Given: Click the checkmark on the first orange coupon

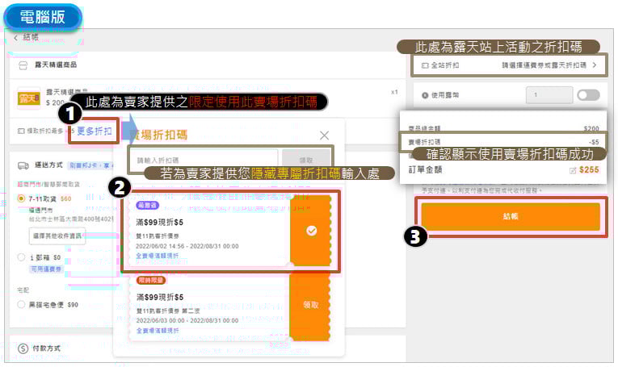Looking at the screenshot, I should (x=311, y=231).
